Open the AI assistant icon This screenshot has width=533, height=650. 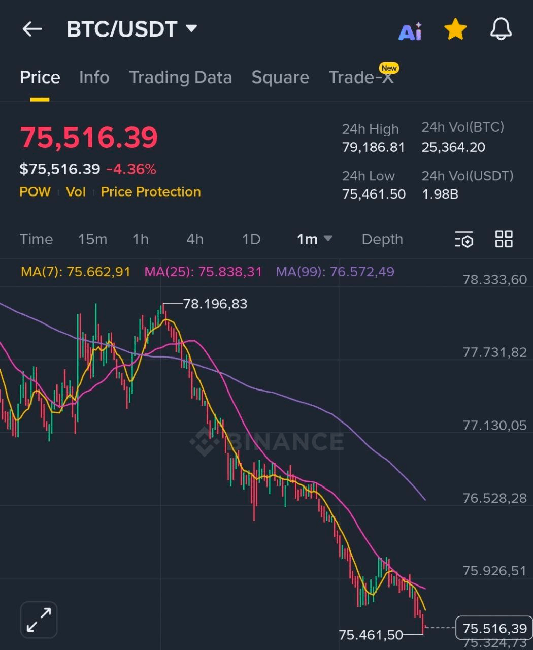[x=410, y=31]
